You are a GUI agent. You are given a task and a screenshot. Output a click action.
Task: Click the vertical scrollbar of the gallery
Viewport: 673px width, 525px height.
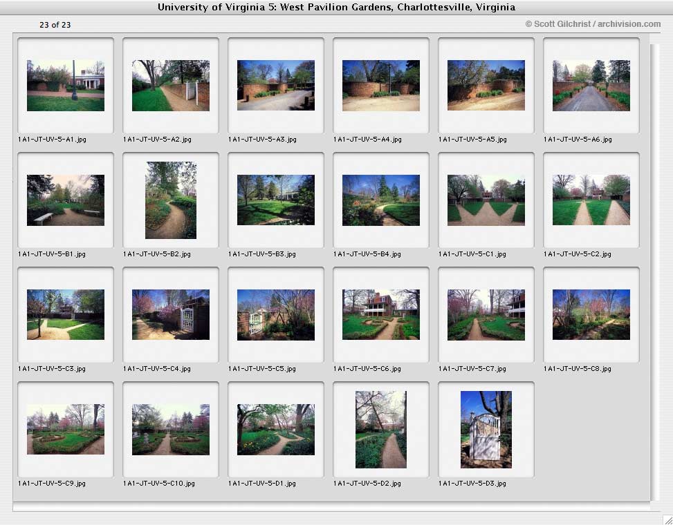pyautogui.click(x=654, y=271)
